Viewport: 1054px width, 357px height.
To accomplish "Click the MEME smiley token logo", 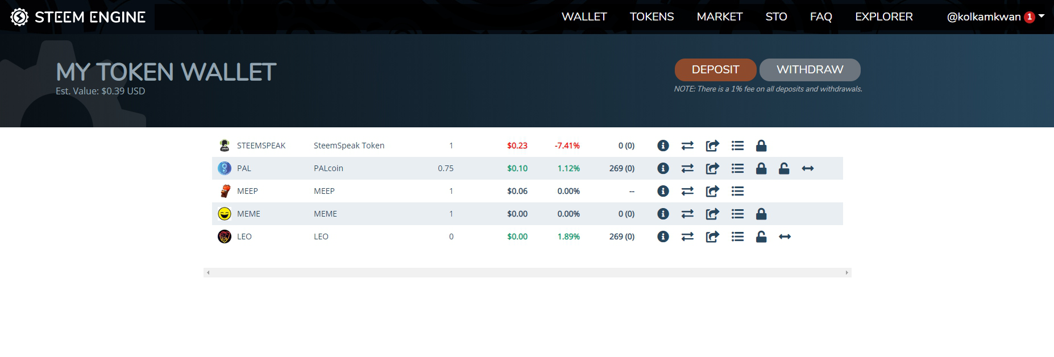I will pos(225,214).
